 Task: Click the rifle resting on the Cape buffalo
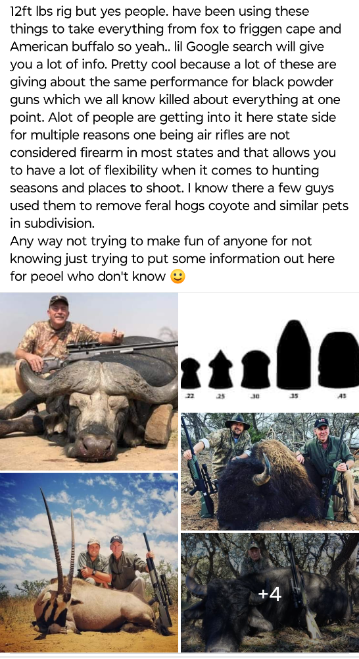tap(108, 355)
